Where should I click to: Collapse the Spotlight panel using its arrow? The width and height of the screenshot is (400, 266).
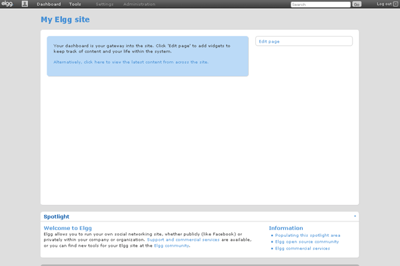coord(355,216)
